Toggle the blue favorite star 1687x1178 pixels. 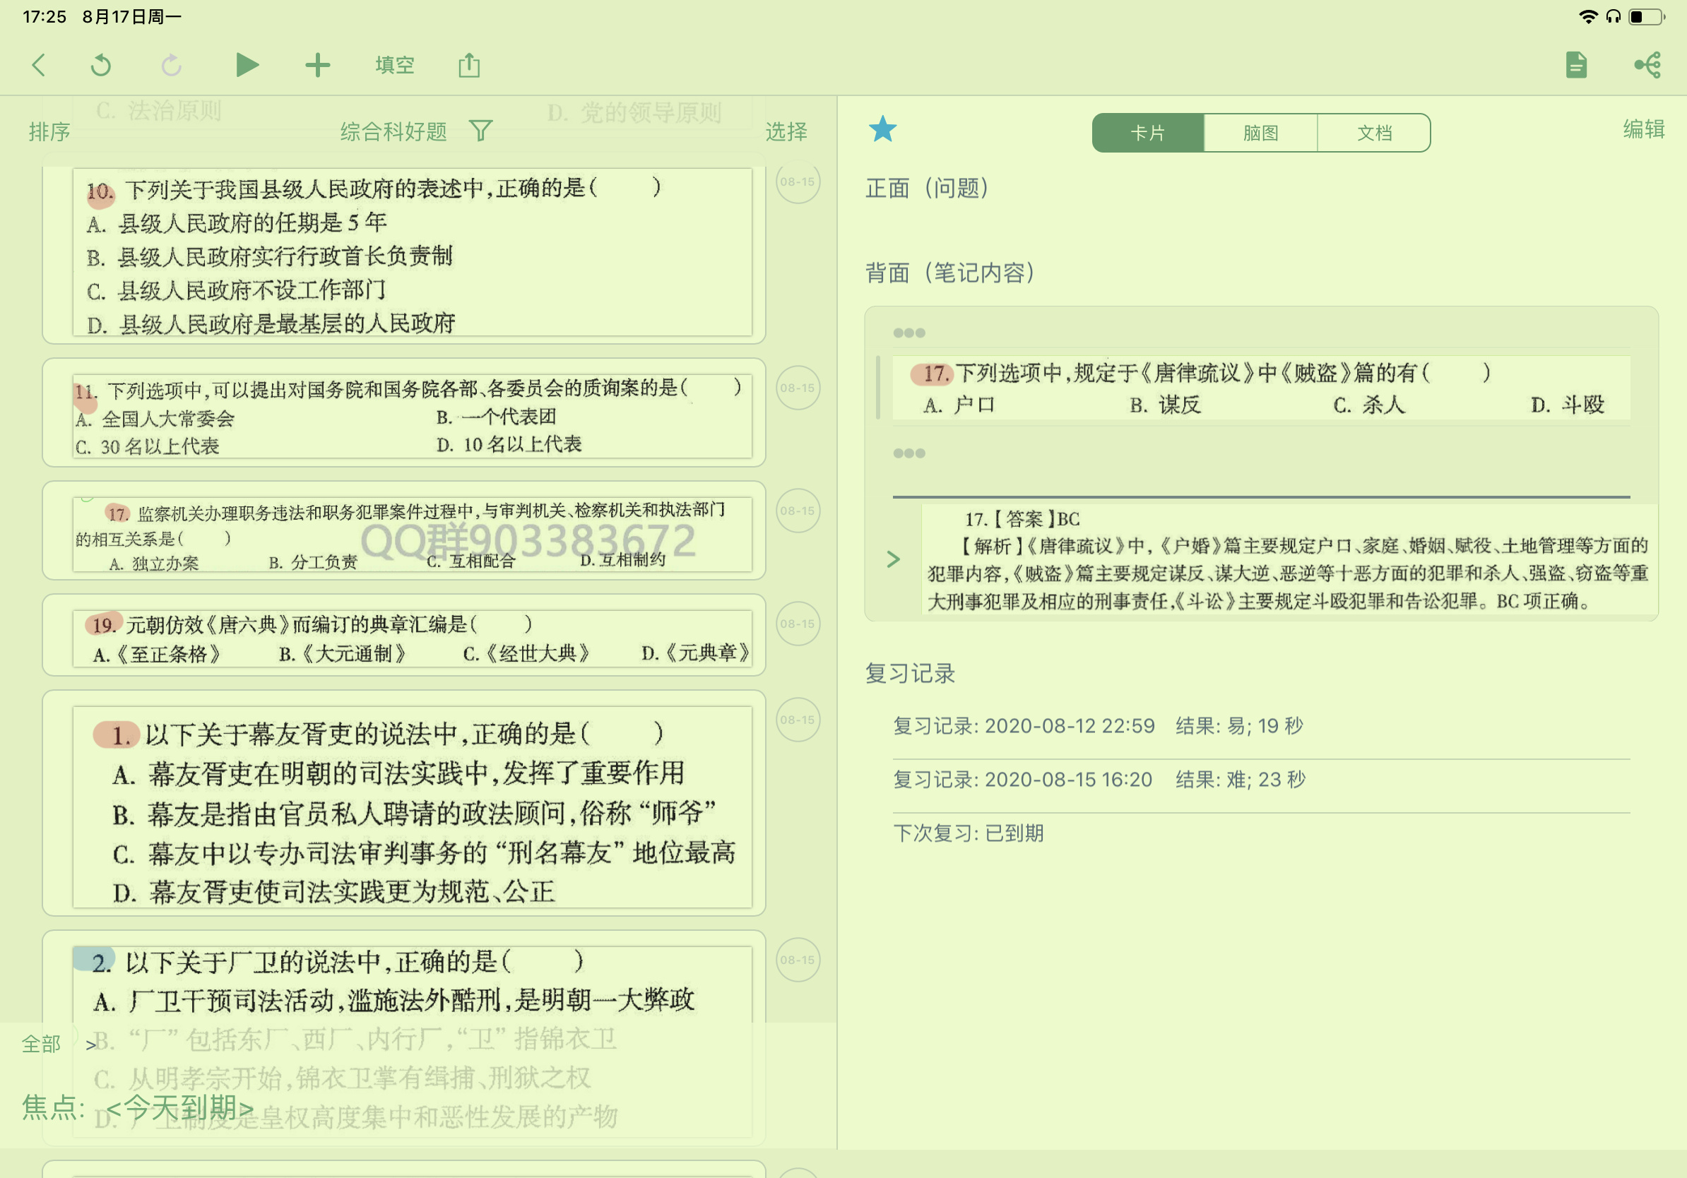point(882,129)
